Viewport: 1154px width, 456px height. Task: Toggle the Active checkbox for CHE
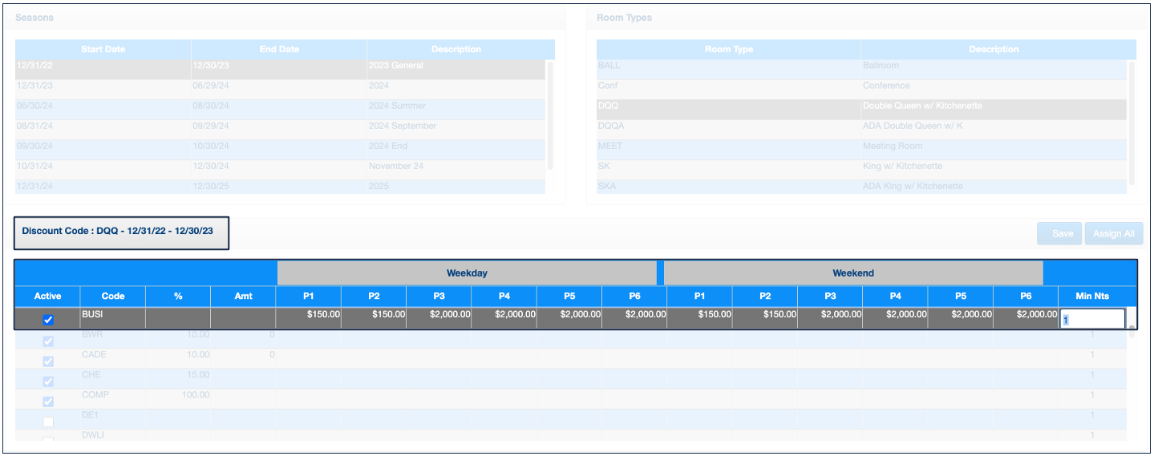coord(48,381)
